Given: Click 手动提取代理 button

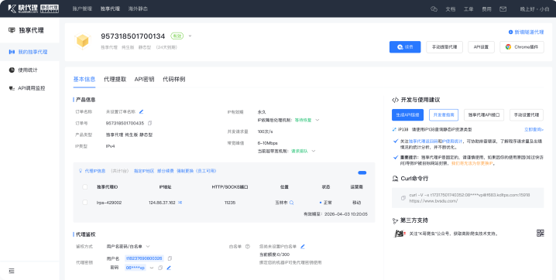Looking at the screenshot, I should pos(444,47).
